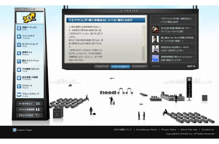Viewport: 219px width, 144px height.
Task: Click the 2nd Season topic text
Action: 177,58
